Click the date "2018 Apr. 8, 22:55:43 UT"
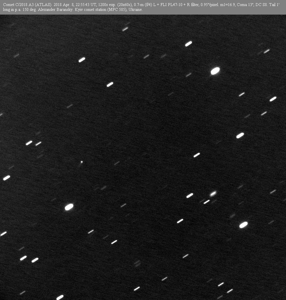This screenshot has height=300, width=286. 75,5
